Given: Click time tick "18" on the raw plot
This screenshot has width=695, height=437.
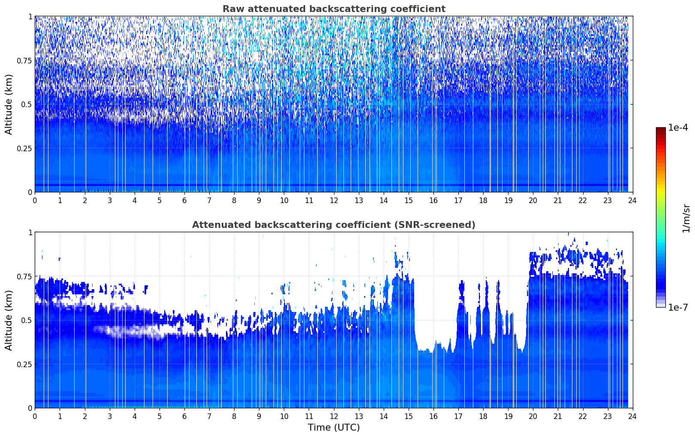Looking at the screenshot, I should [483, 200].
